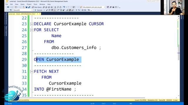Screen dimensions: 188x105
Task: Click the Save icon in toolbar
Action: [27, 7]
